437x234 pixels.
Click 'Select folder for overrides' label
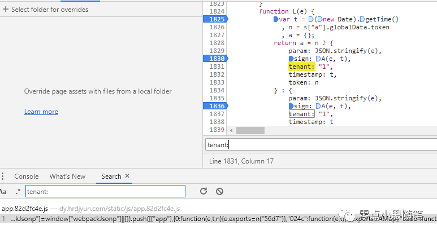50,10
